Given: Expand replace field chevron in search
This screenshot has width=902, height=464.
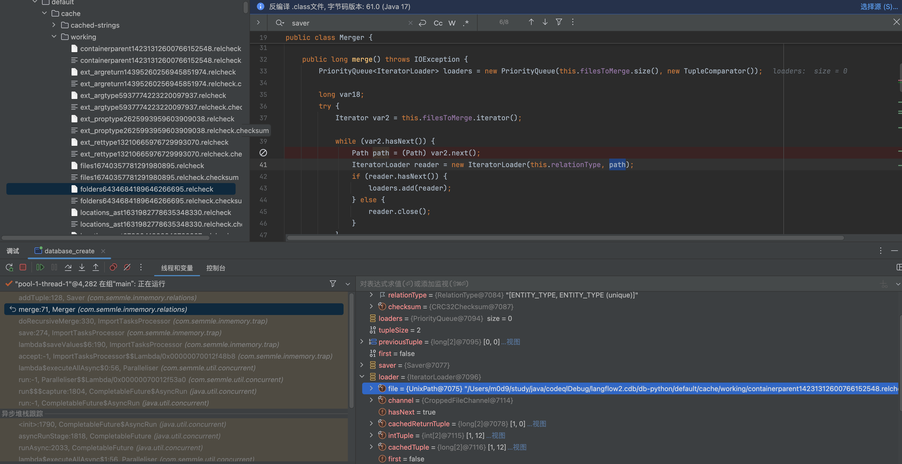Looking at the screenshot, I should [x=258, y=22].
